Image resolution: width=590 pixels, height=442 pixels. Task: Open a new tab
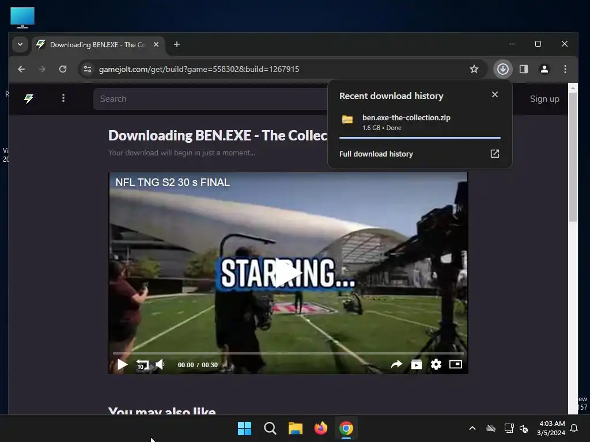point(177,44)
